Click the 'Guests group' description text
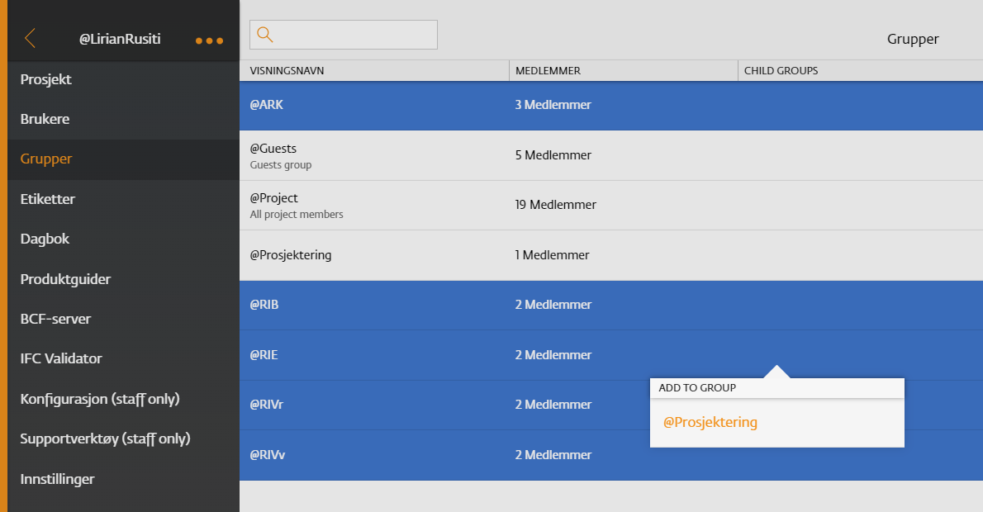This screenshot has width=983, height=512. tap(281, 165)
